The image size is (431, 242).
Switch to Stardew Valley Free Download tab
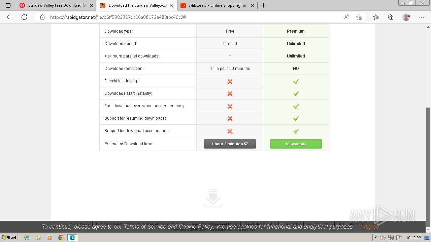click(56, 5)
